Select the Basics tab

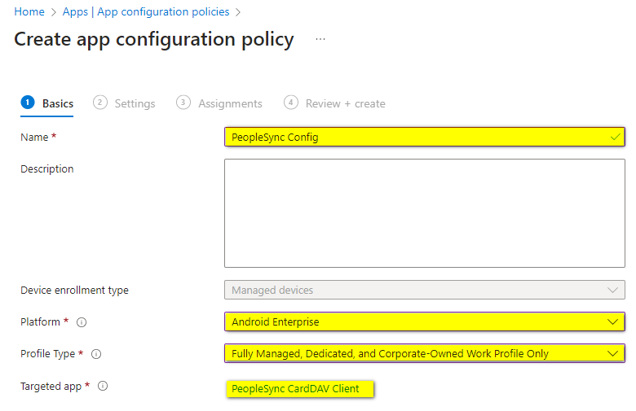[x=47, y=103]
